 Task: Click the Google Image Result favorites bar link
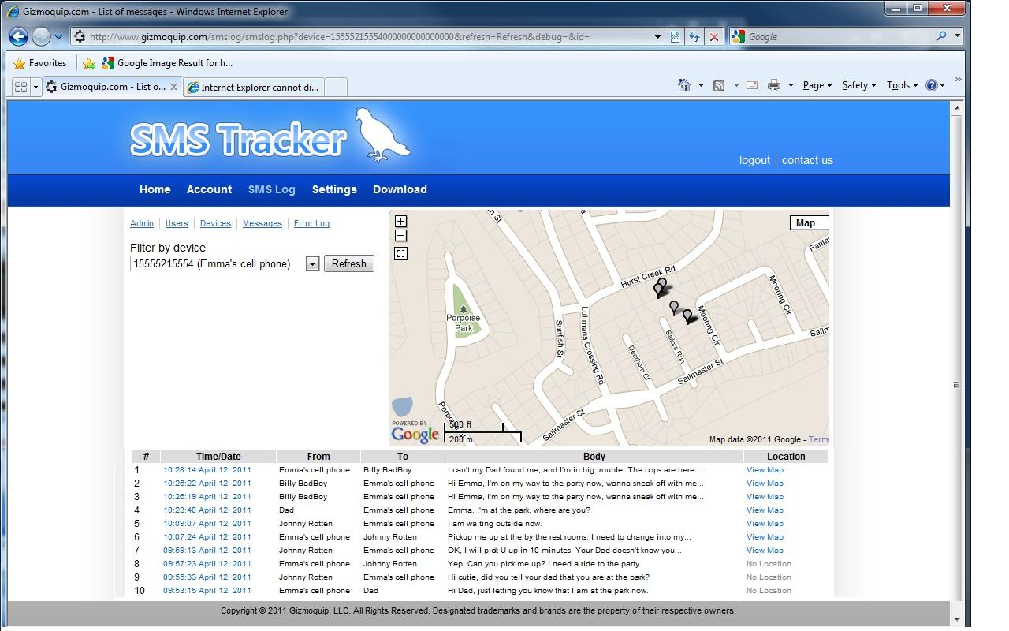tap(166, 63)
